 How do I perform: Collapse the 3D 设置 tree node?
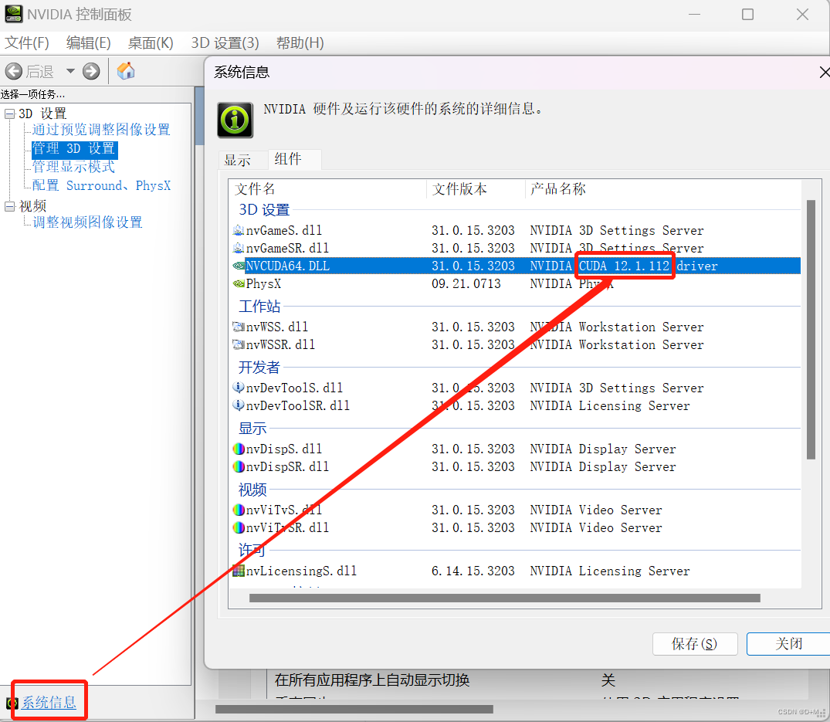point(9,114)
